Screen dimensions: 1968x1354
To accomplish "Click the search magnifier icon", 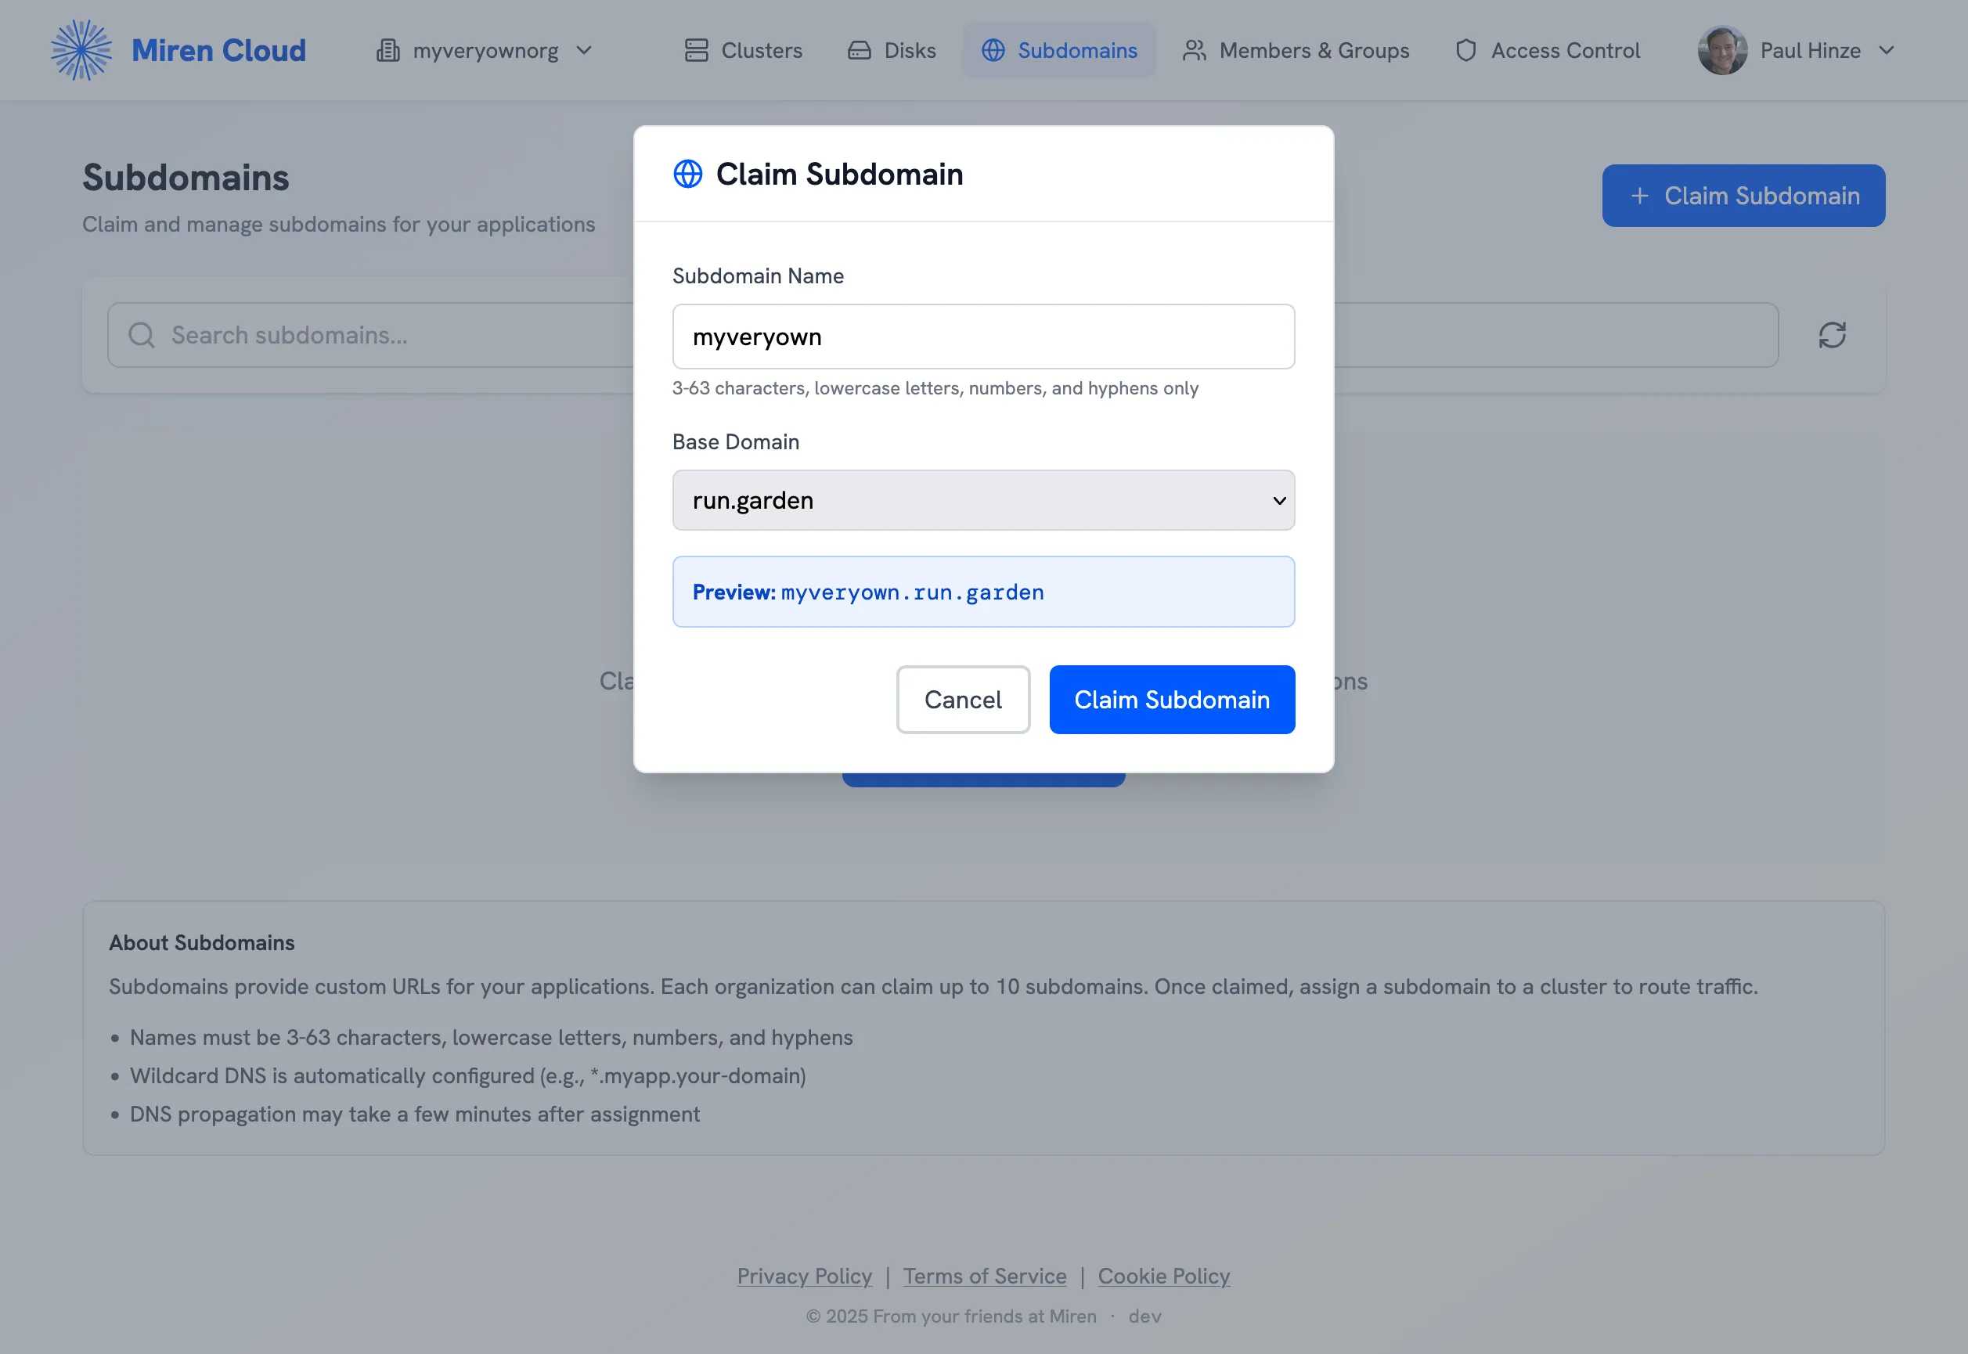I will click(142, 335).
